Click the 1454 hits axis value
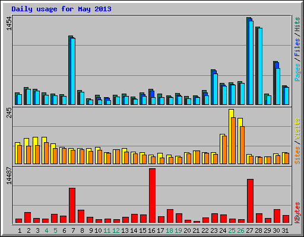 (9, 24)
